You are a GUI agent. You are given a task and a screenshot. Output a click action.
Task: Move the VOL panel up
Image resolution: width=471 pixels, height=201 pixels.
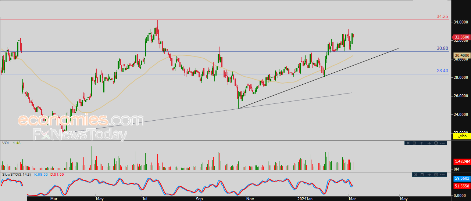(x=422, y=143)
